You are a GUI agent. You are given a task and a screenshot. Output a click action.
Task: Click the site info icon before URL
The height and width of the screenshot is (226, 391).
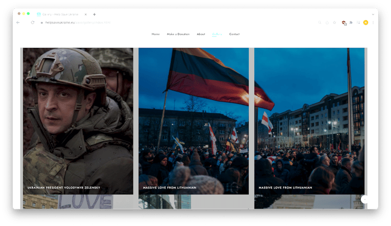(42, 22)
